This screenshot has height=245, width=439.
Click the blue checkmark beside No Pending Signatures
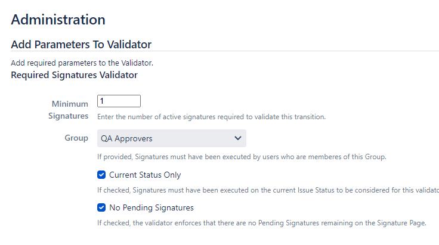pyautogui.click(x=101, y=208)
